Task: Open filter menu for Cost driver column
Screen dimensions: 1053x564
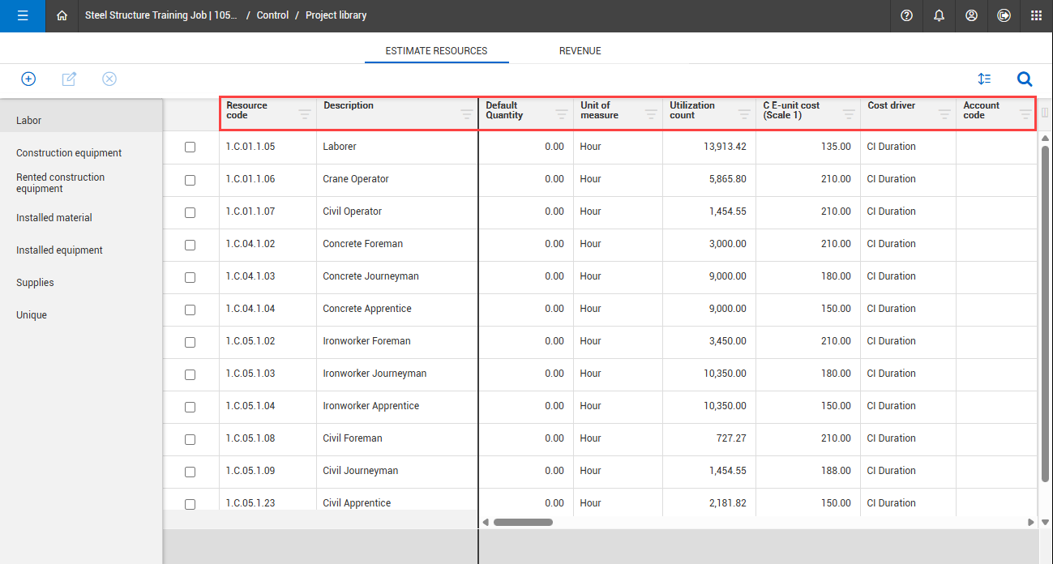Action: [944, 114]
